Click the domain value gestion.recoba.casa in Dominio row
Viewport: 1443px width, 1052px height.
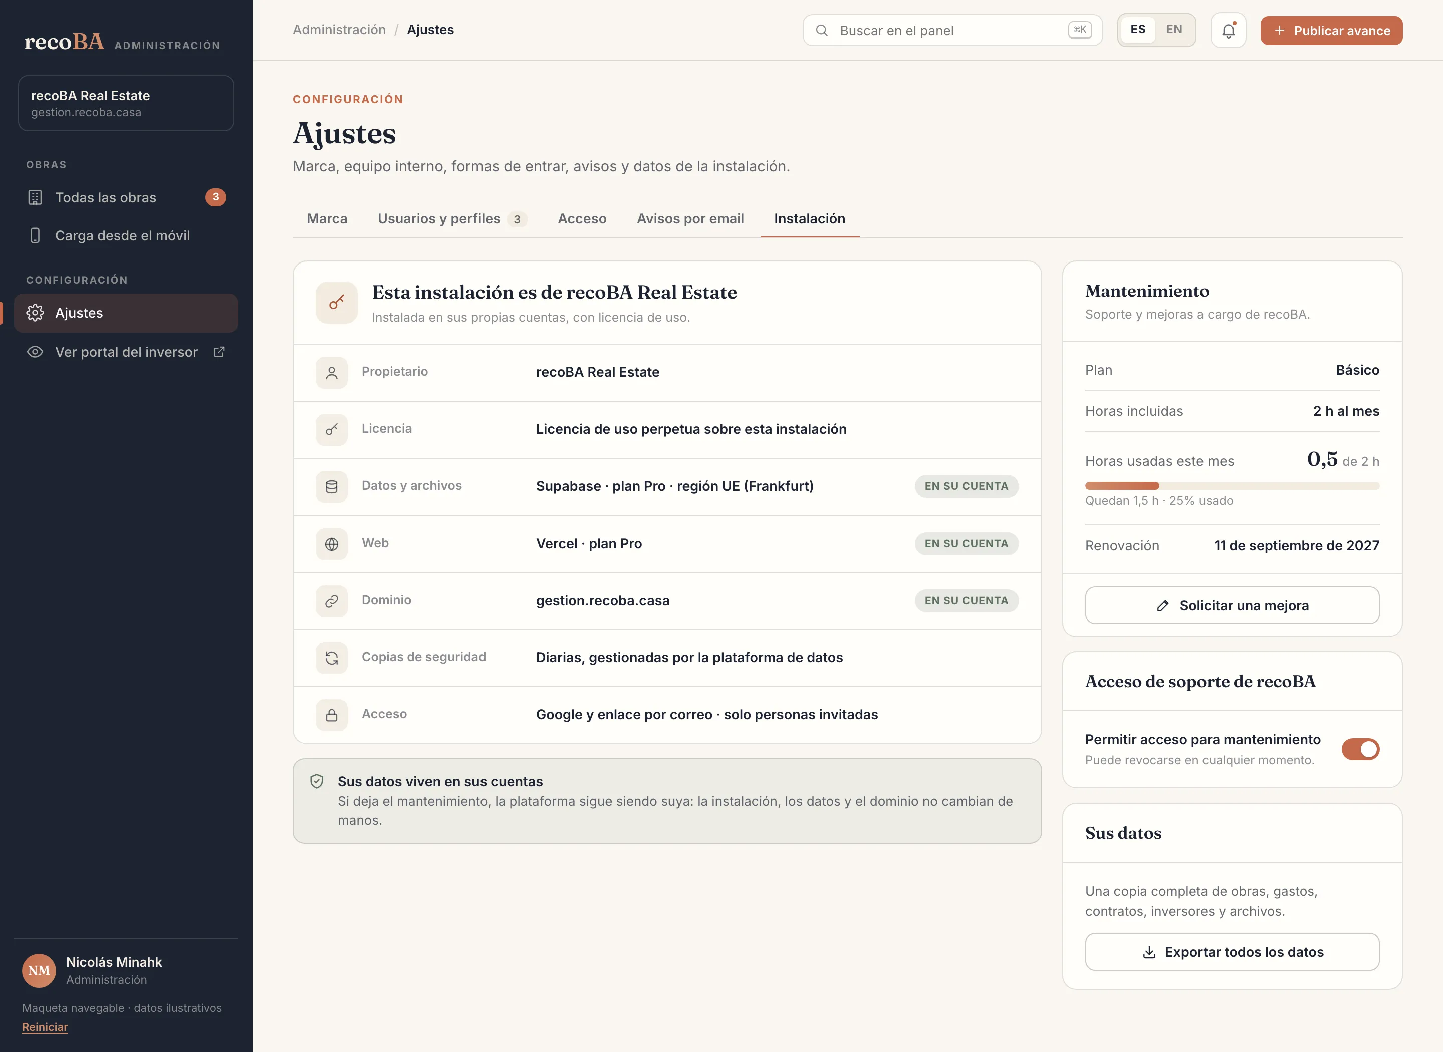[x=602, y=601]
